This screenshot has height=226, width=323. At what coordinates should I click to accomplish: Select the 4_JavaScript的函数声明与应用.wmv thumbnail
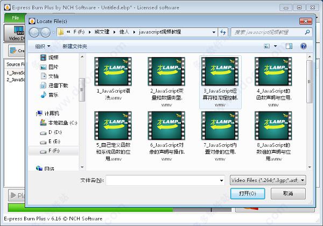point(273,71)
